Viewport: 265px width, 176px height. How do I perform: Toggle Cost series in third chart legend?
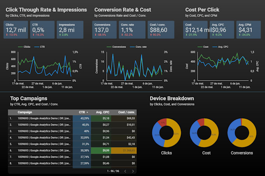203,47
